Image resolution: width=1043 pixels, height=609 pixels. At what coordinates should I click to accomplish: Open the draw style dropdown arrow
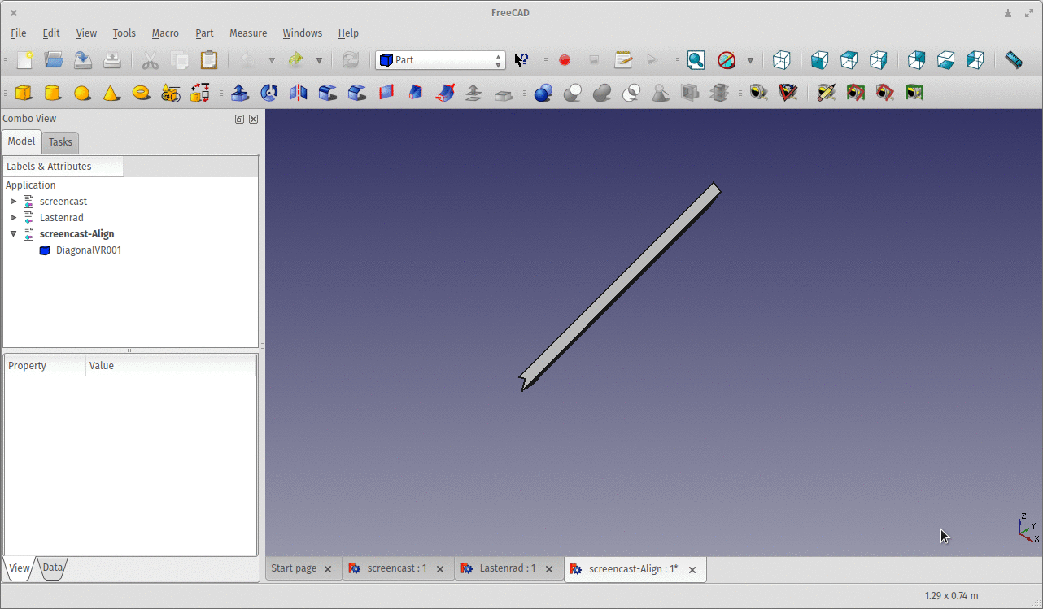(750, 60)
